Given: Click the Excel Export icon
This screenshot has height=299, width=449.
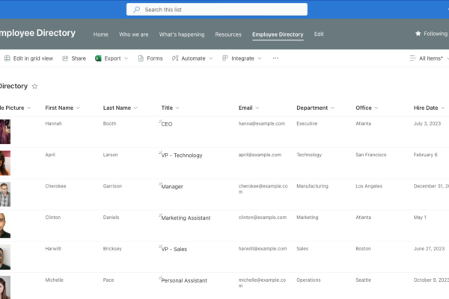Looking at the screenshot, I should click(x=98, y=58).
